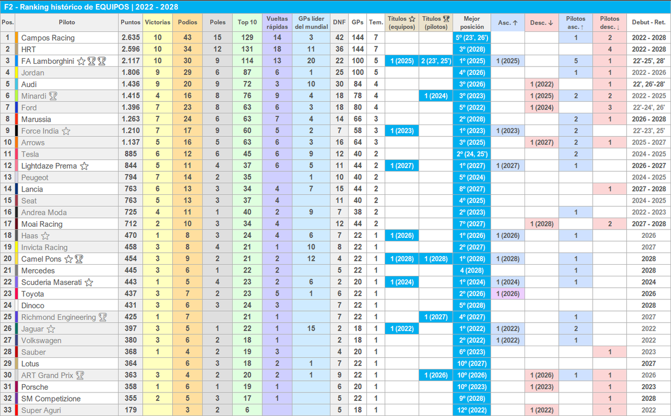Click the '1.806' points cell for Jordan
Screen dimensions: 671x416
pos(130,73)
